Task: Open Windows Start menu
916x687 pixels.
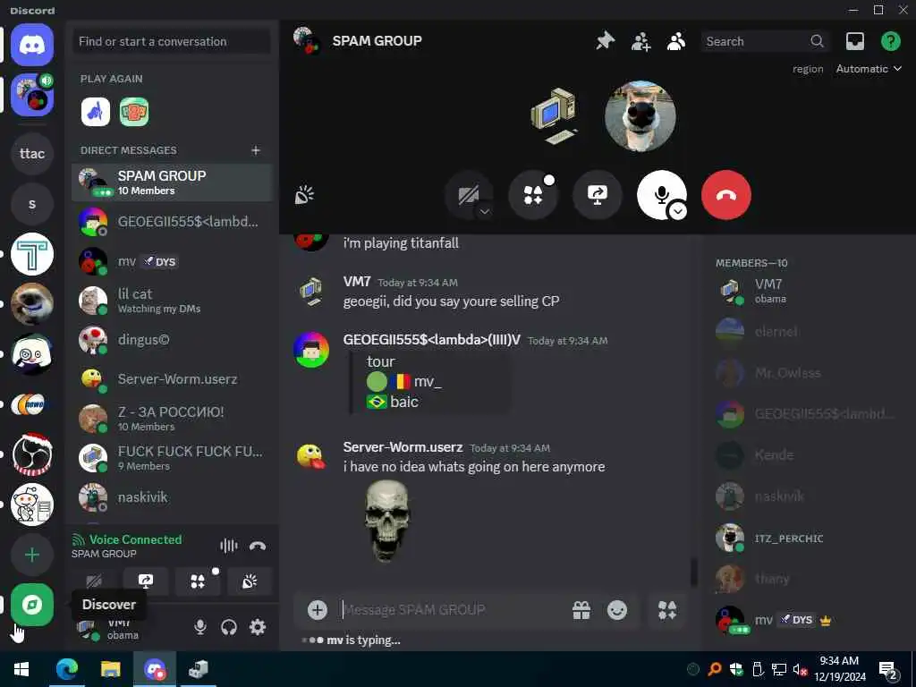Action: pos(21,669)
